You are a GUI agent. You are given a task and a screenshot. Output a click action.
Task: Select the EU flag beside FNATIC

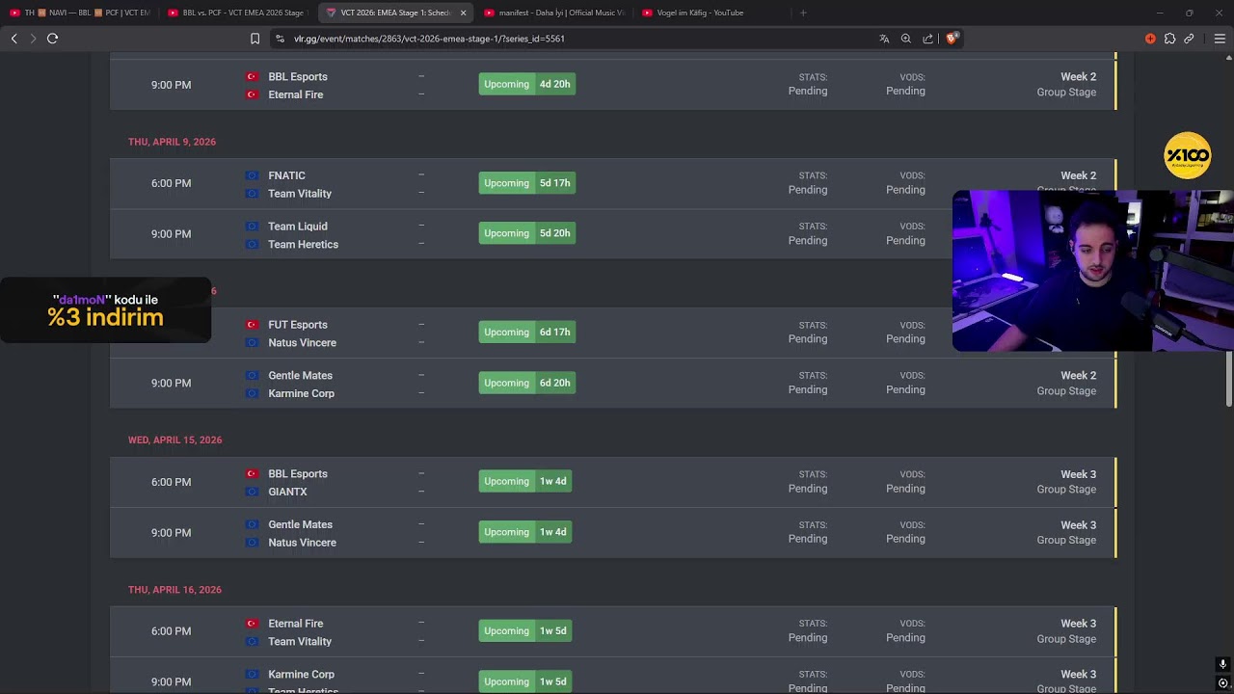click(x=252, y=175)
